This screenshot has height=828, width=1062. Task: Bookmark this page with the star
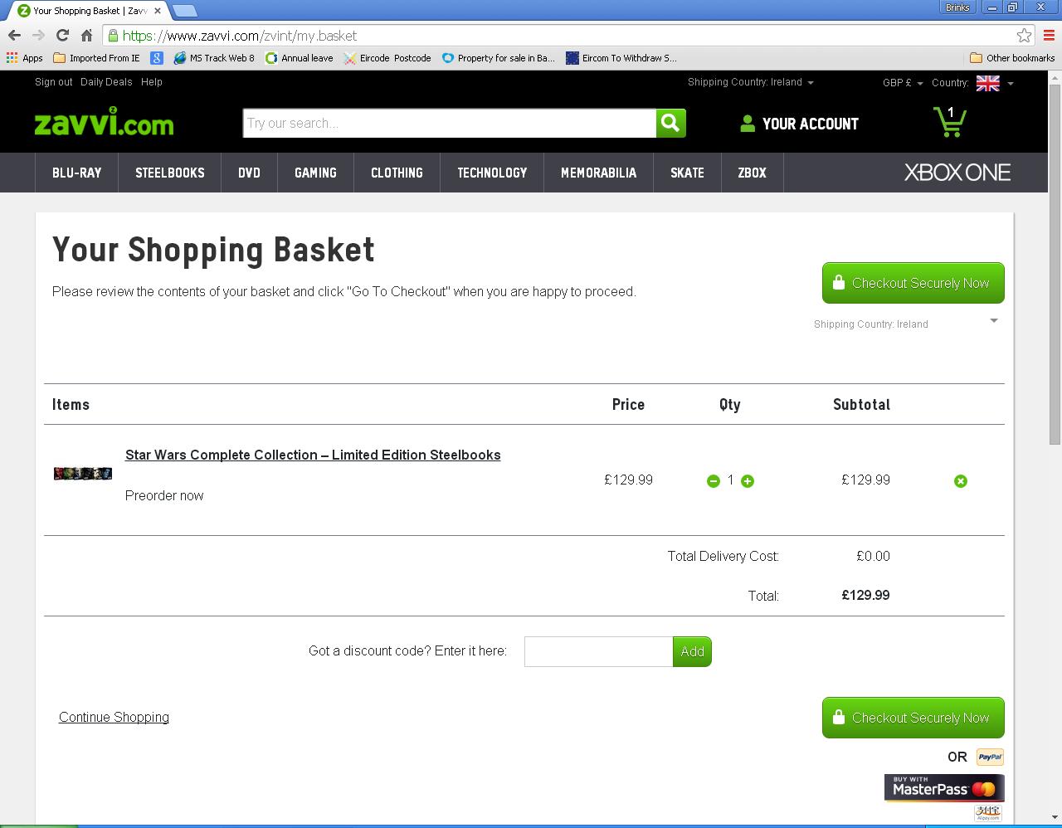[1025, 36]
